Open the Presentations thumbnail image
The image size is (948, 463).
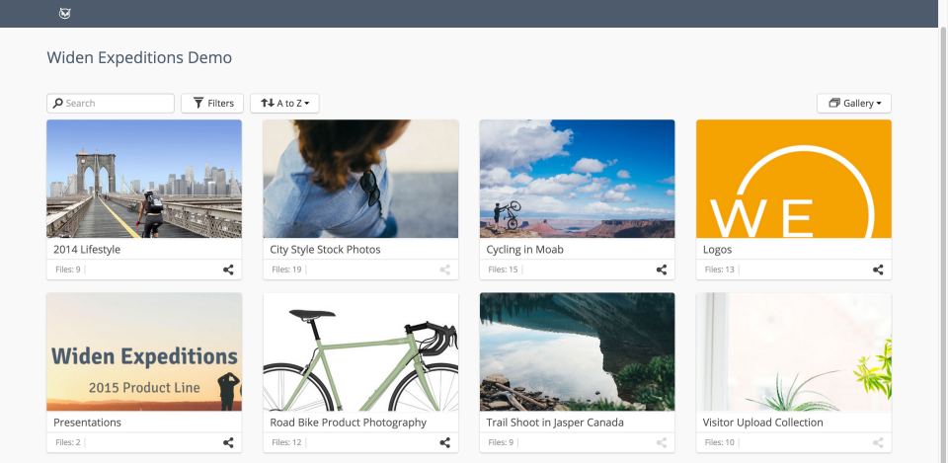click(144, 351)
